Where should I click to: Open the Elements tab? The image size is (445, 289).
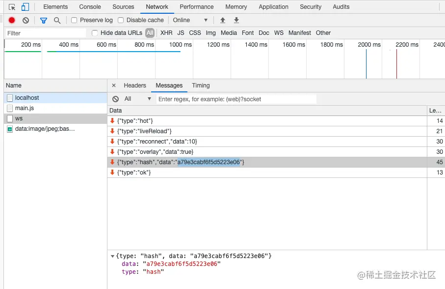click(55, 7)
